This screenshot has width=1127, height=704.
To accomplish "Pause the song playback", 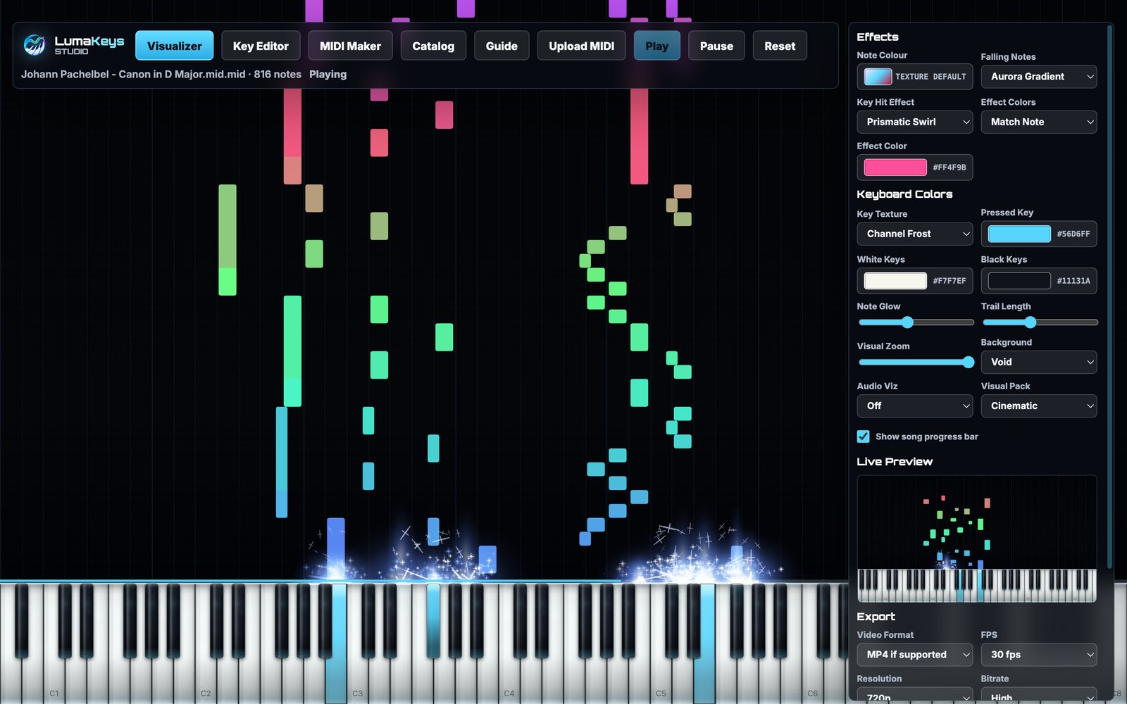I will coord(716,46).
